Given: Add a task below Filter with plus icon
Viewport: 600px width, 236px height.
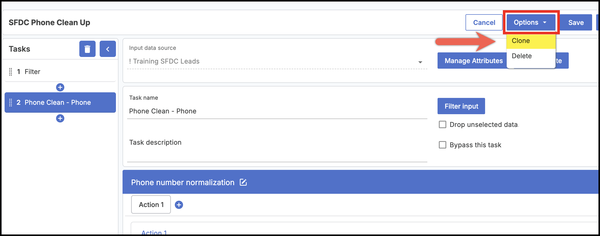Looking at the screenshot, I should (60, 87).
